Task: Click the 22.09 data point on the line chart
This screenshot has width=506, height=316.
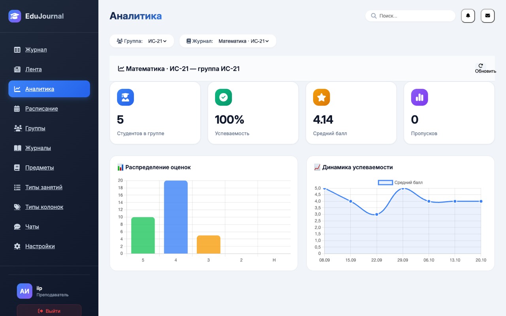Action: click(377, 214)
